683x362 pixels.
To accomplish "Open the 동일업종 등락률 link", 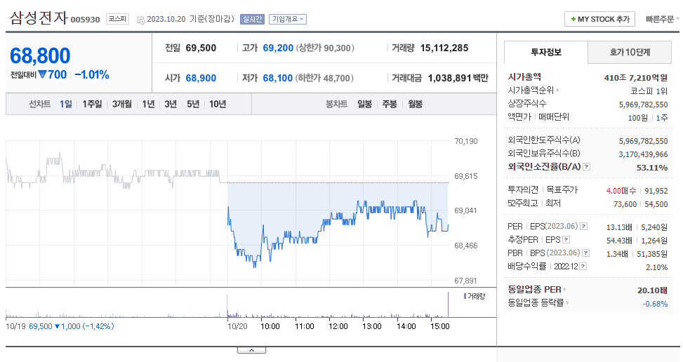I will click(536, 302).
